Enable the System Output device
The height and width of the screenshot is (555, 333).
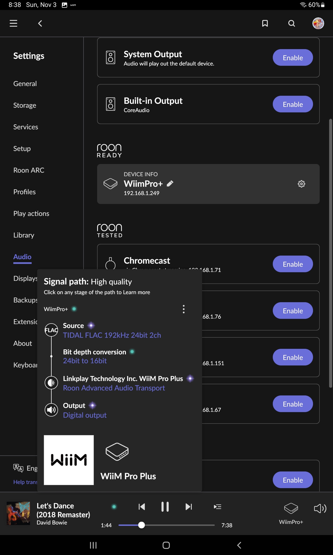pyautogui.click(x=293, y=57)
